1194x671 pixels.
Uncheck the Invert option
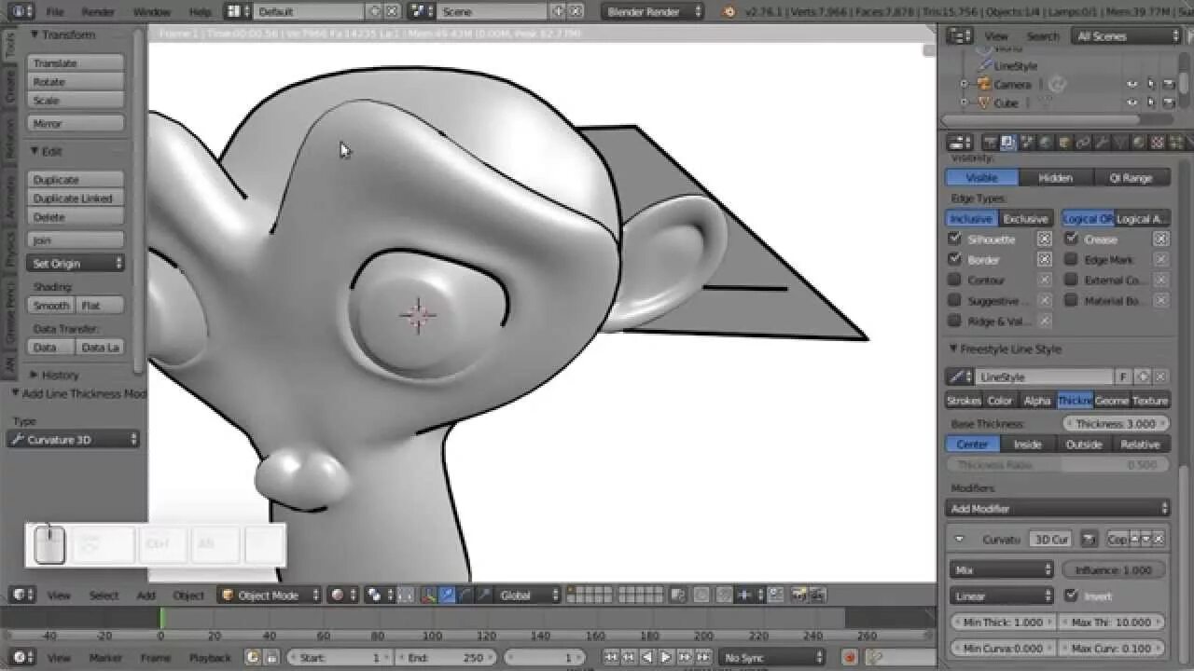click(x=1071, y=596)
